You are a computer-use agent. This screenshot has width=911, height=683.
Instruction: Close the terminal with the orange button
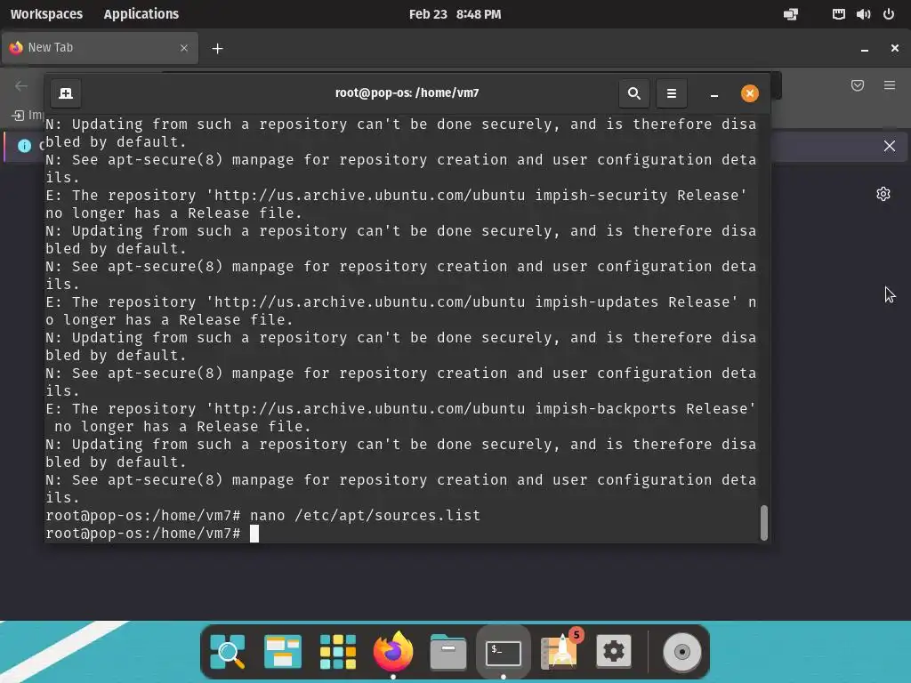pos(749,93)
